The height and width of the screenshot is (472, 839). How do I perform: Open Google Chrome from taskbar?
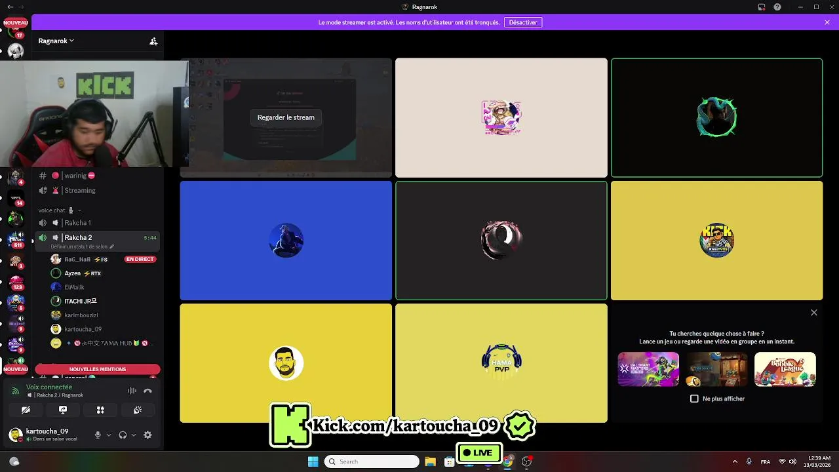[507, 462]
